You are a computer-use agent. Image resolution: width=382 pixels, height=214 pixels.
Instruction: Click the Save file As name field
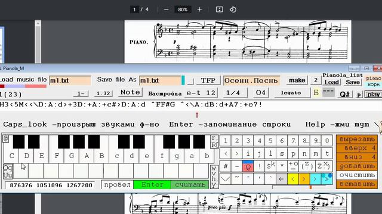click(x=160, y=80)
